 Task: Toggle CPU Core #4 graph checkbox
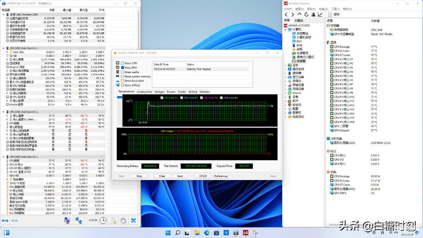pyautogui.click(x=221, y=98)
